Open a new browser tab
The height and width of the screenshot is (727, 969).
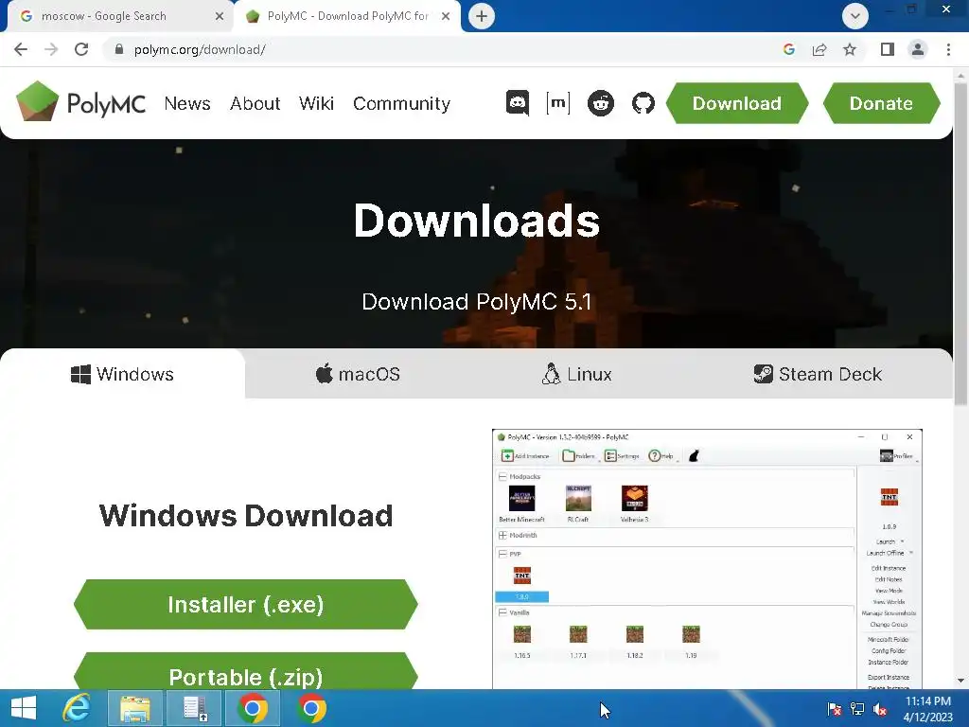[x=482, y=16]
